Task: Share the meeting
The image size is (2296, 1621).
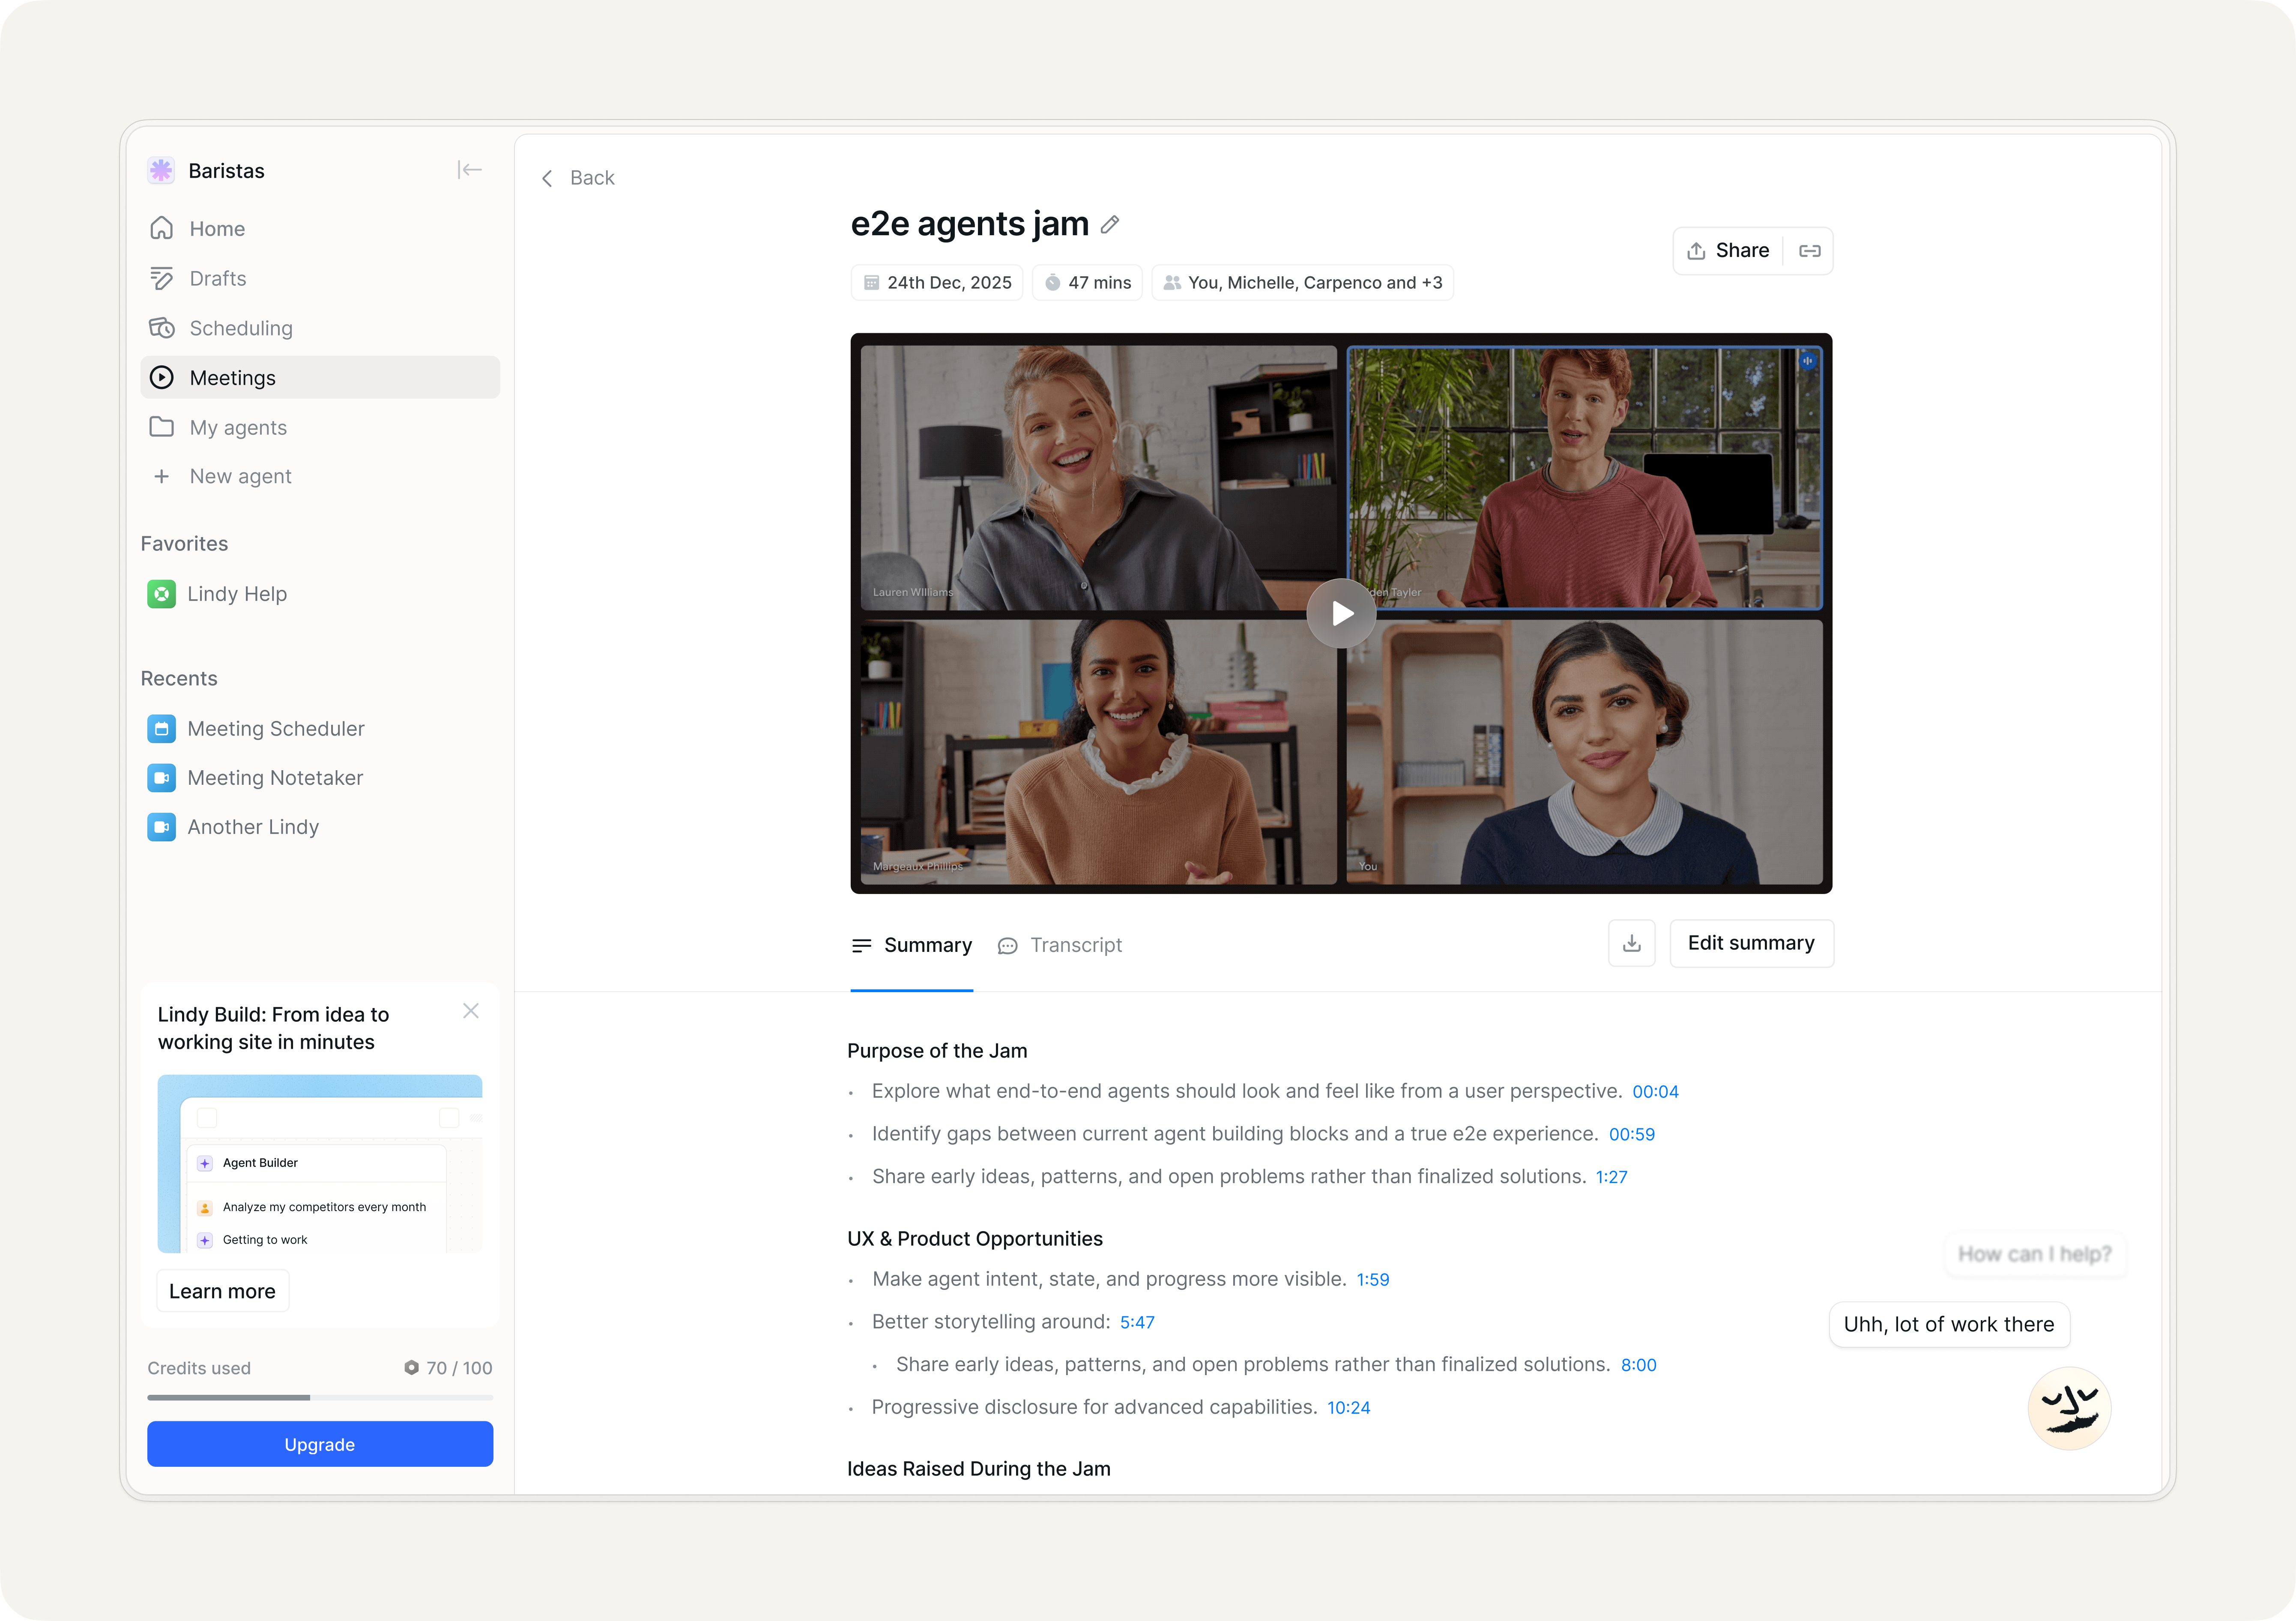Action: [1729, 251]
